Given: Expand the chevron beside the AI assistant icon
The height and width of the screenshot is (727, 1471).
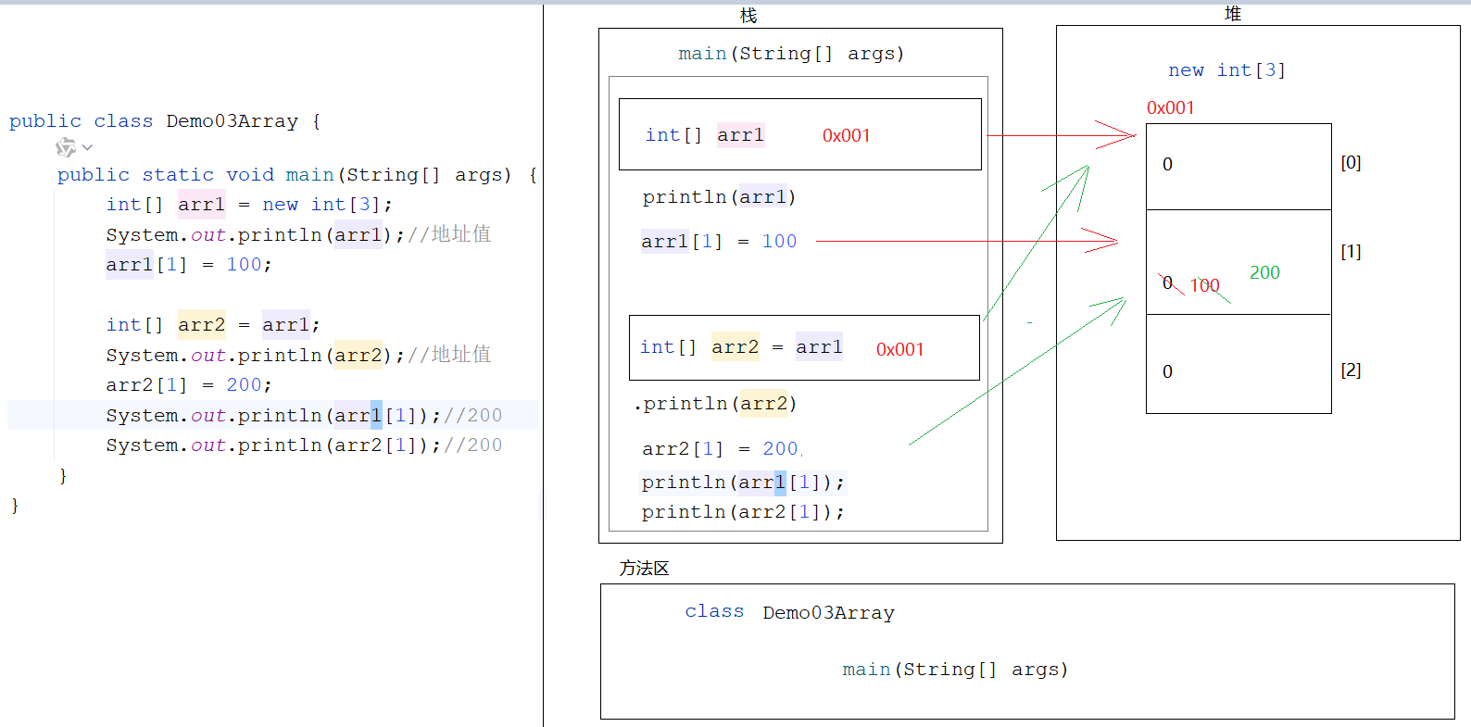Looking at the screenshot, I should (x=87, y=147).
